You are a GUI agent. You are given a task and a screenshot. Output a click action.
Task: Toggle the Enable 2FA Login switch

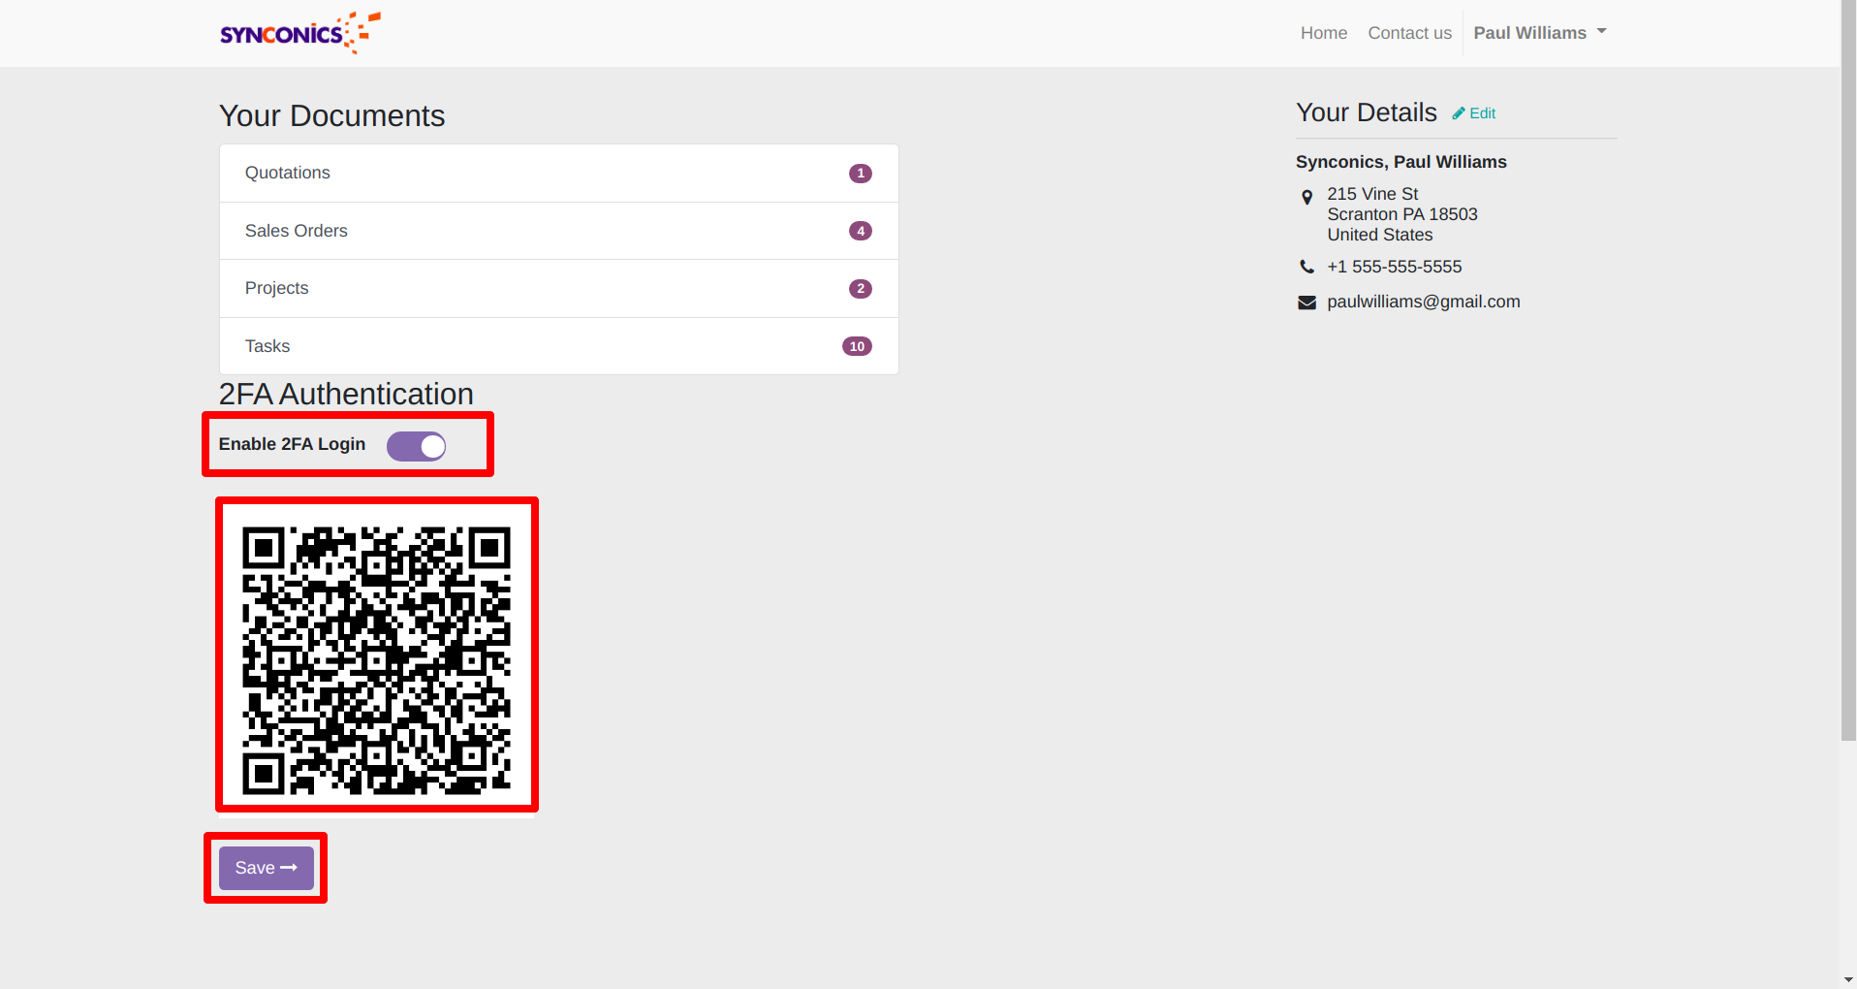point(416,446)
